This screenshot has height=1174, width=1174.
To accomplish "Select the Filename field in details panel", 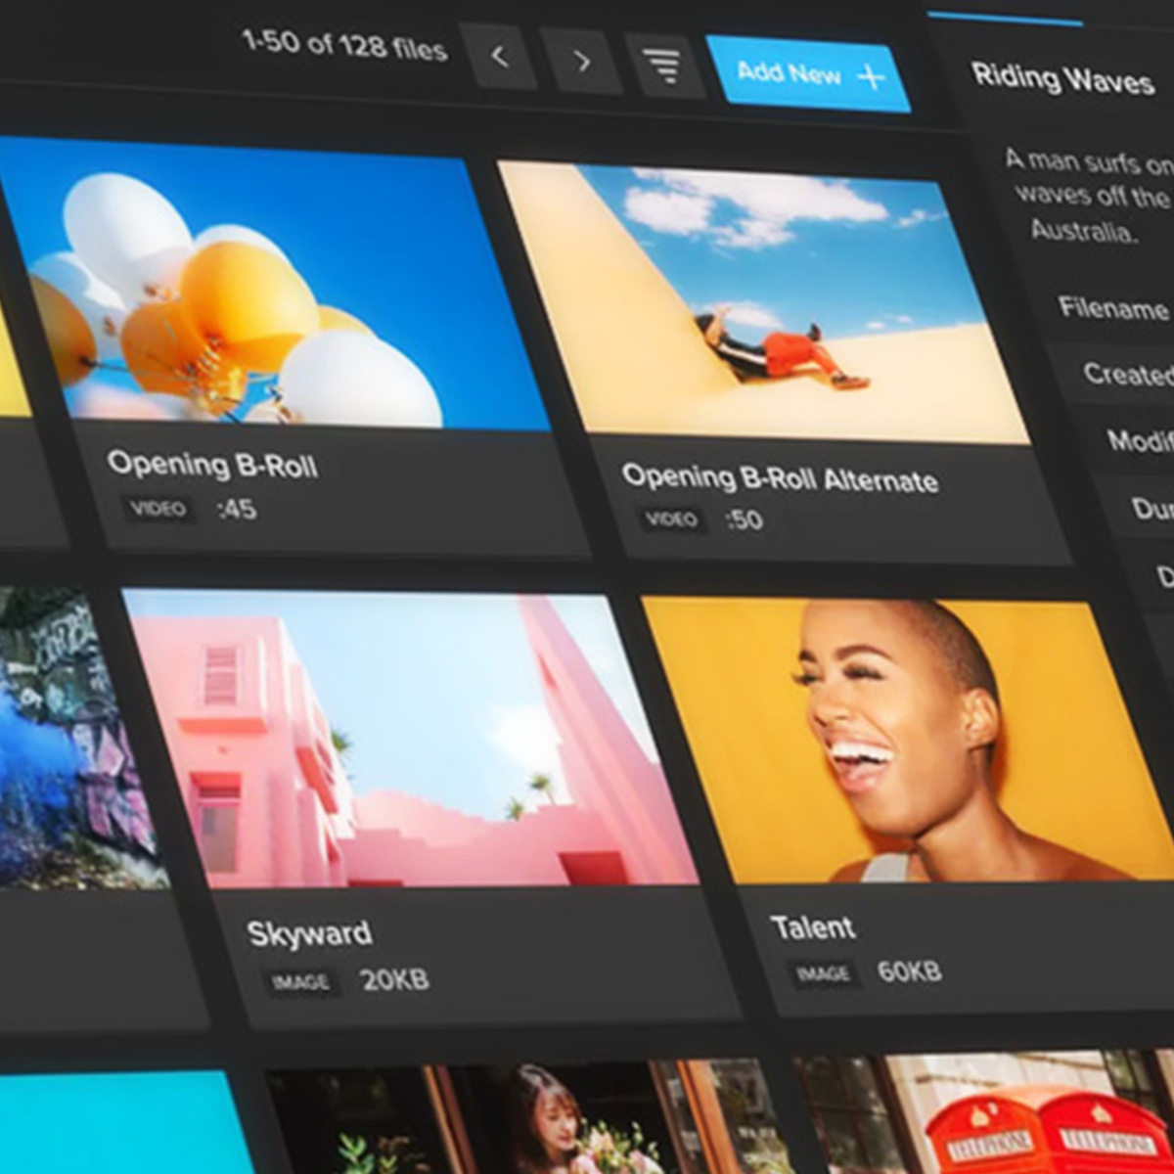I will pyautogui.click(x=1113, y=308).
